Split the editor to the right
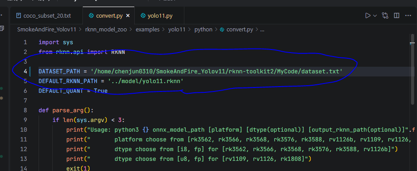417x171 pixels. click(397, 15)
